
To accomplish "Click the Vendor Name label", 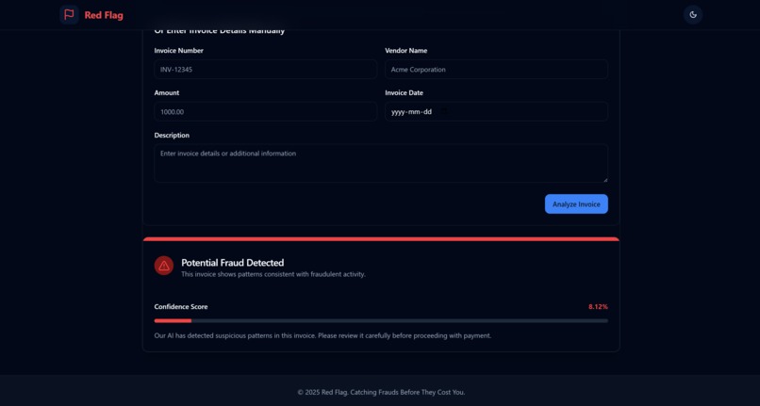I will coord(406,50).
